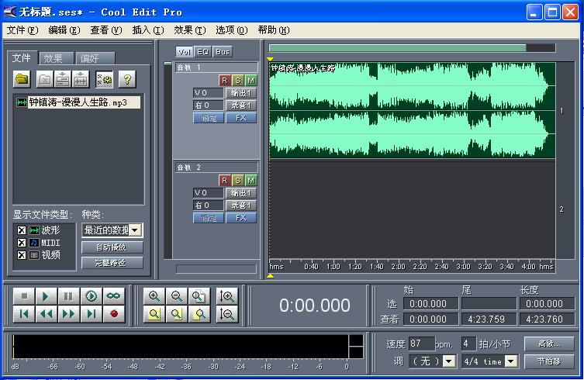Image resolution: width=584 pixels, height=380 pixels.
Task: Click the Edit Waveform icon in file panel
Action: [x=81, y=79]
